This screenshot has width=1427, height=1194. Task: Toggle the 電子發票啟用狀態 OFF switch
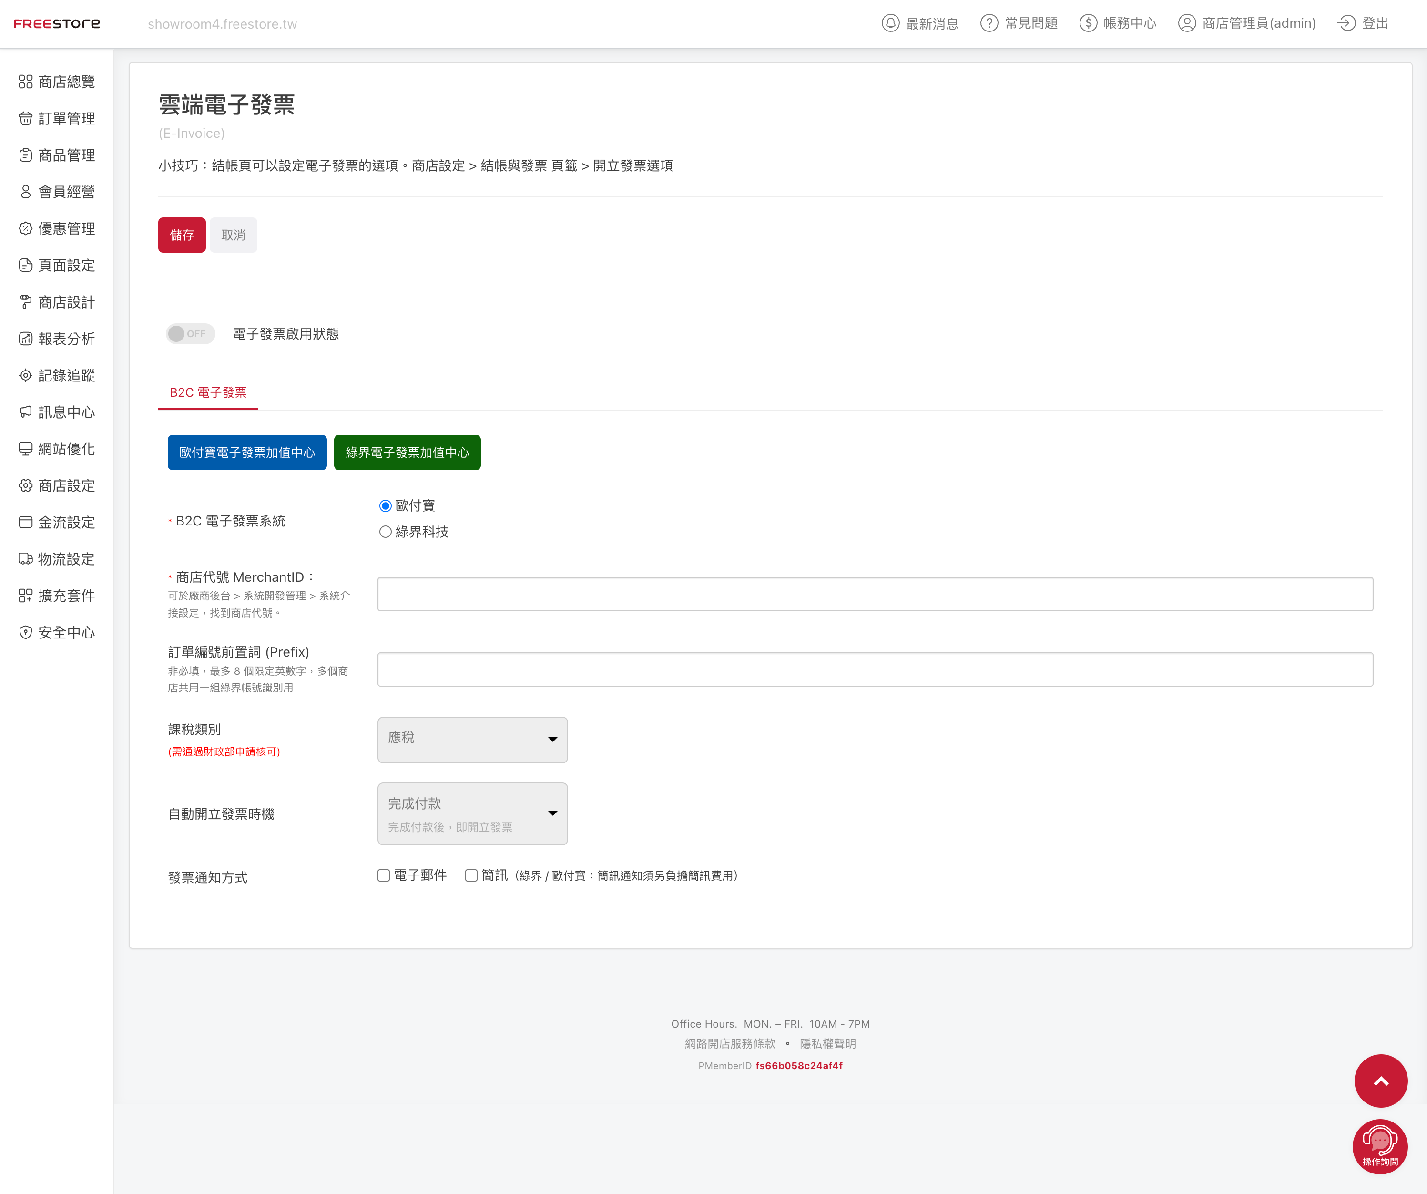pos(190,334)
